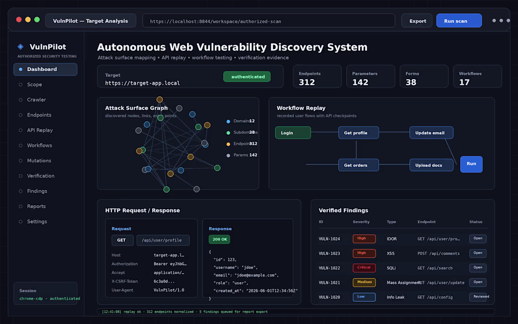Viewport: 518px width, 324px height.
Task: Start scan with Run scan button
Action: pyautogui.click(x=459, y=21)
